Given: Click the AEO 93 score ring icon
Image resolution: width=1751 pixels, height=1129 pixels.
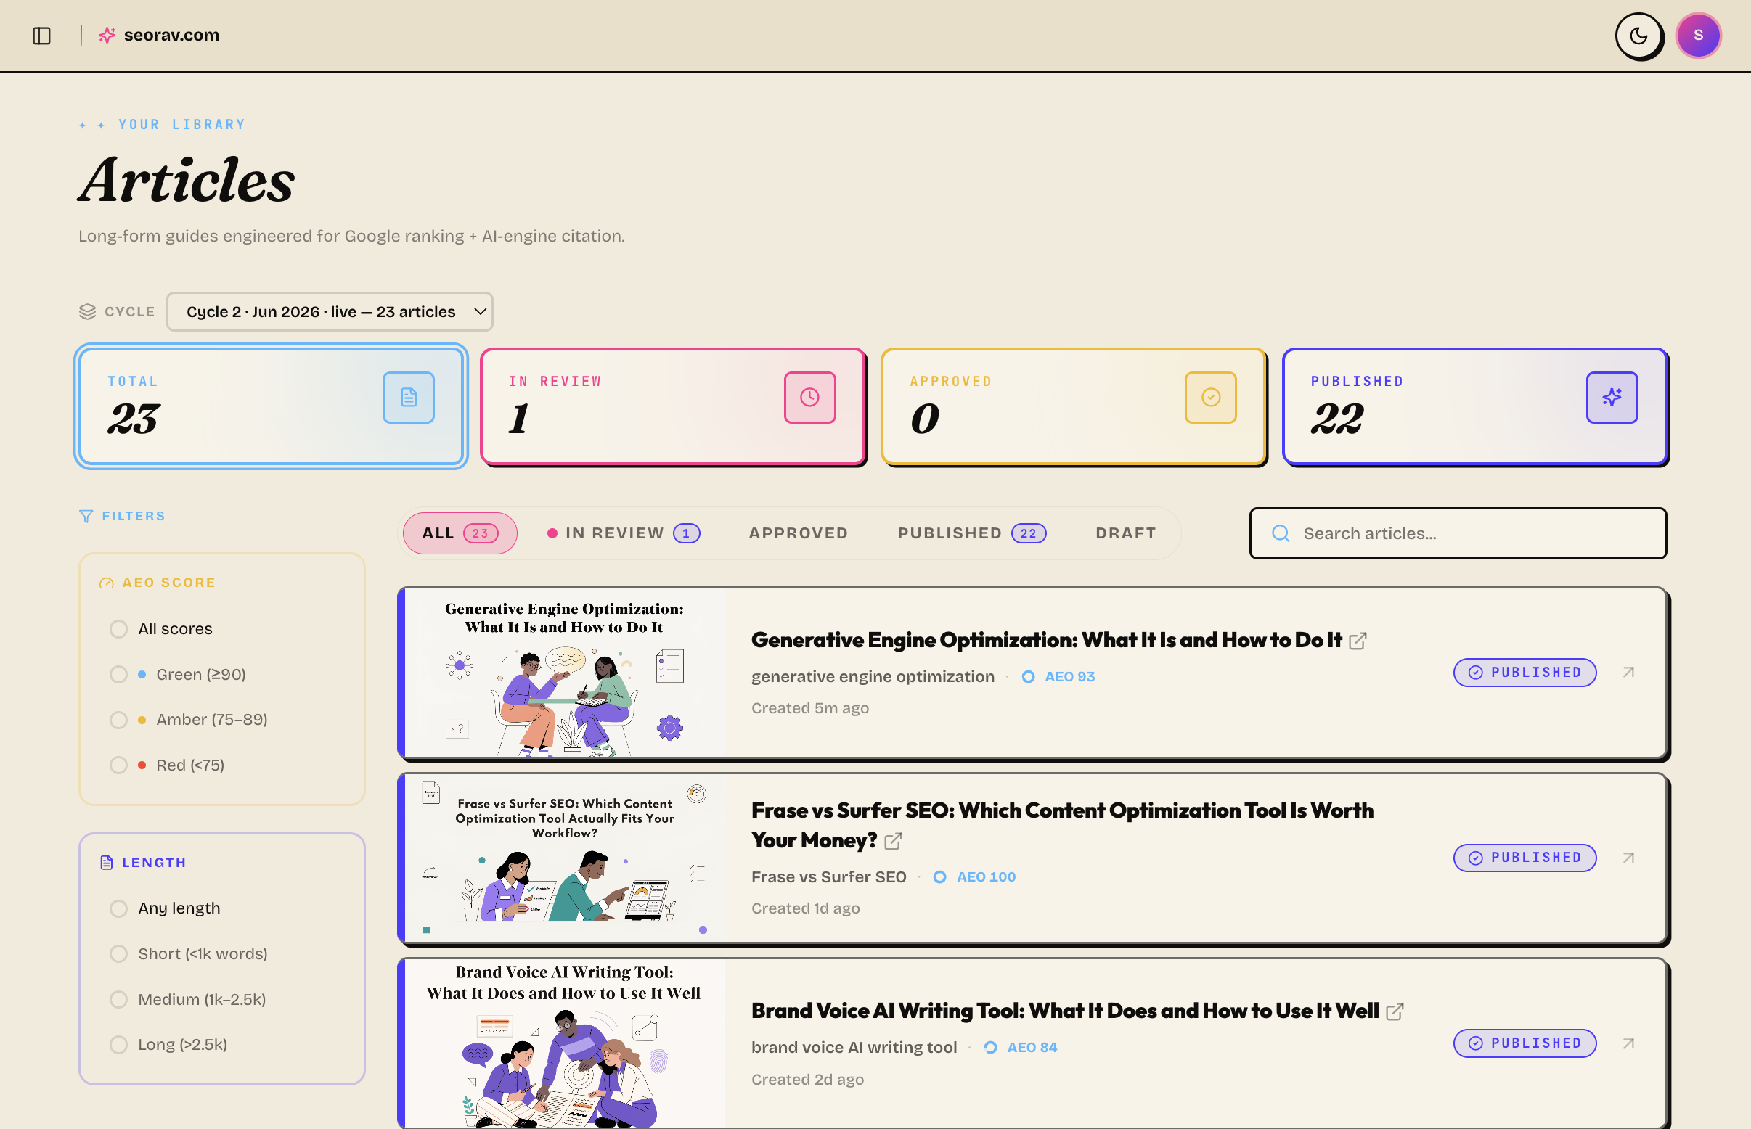Looking at the screenshot, I should [x=1029, y=677].
